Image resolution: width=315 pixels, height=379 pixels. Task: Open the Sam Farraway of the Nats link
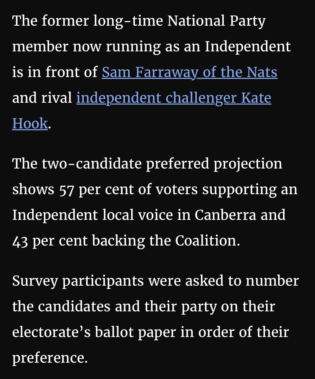[x=189, y=72]
